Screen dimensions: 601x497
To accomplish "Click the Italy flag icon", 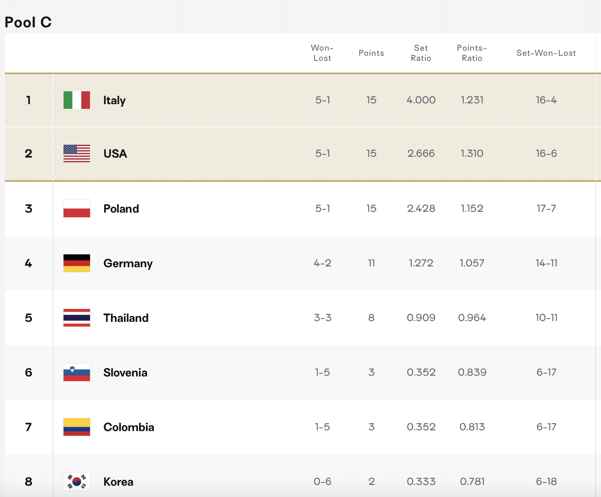I will click(x=77, y=100).
